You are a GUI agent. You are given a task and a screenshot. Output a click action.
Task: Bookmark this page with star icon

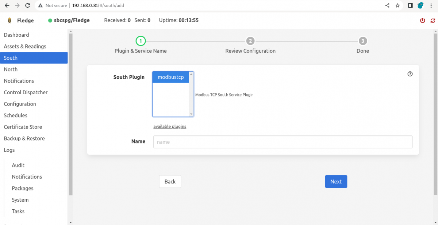tap(397, 5)
